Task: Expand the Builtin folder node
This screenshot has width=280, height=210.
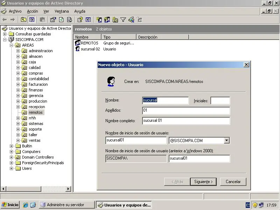Action: pyautogui.click(x=11, y=146)
